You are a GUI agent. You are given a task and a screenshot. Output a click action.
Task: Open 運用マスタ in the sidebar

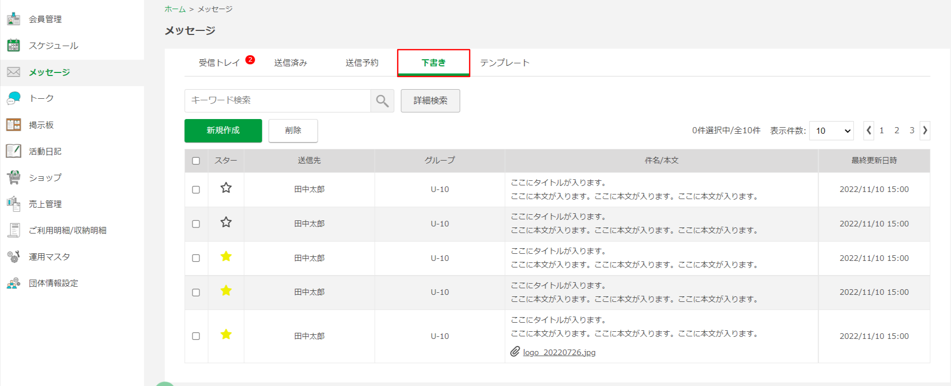[x=49, y=256]
